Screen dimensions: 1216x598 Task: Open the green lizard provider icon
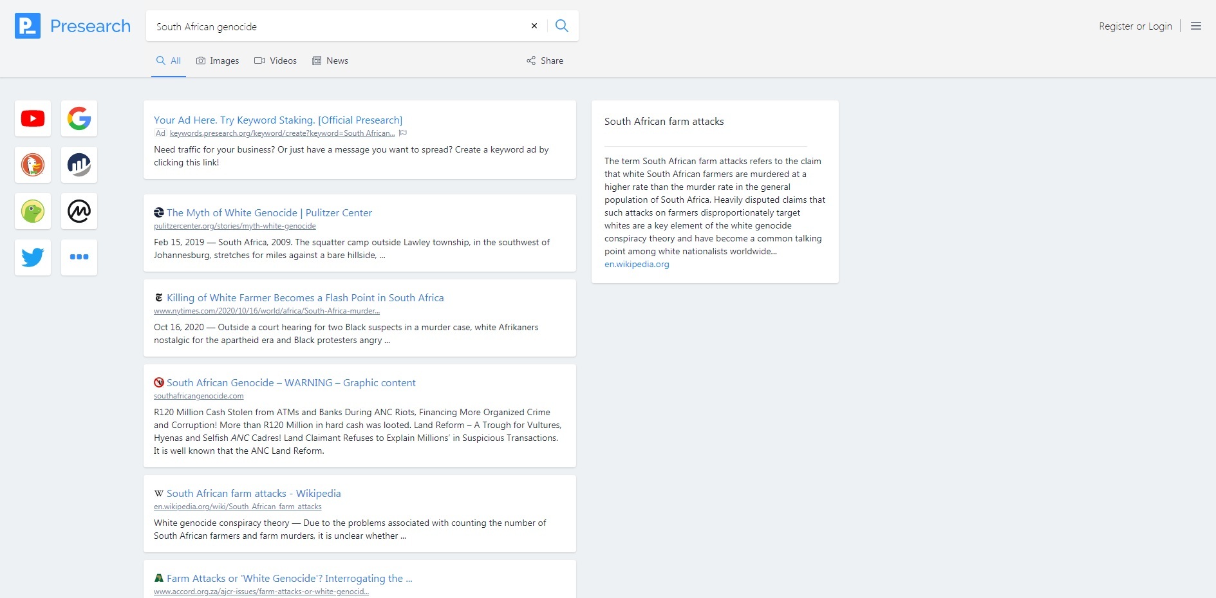(33, 211)
